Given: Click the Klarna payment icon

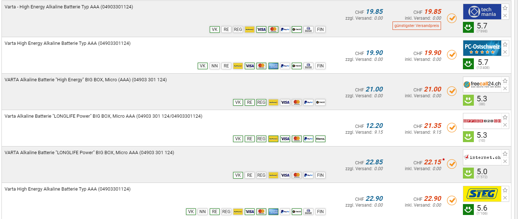Looking at the screenshot, I should [x=320, y=139].
